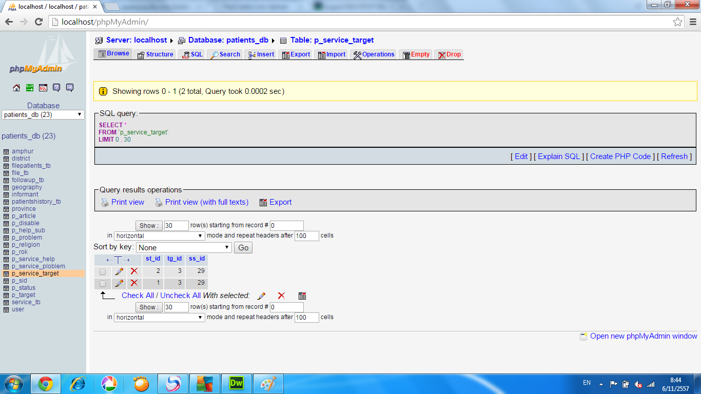701x394 pixels.
Task: Go to phpMyAdmin home via house icon
Action: 16,88
